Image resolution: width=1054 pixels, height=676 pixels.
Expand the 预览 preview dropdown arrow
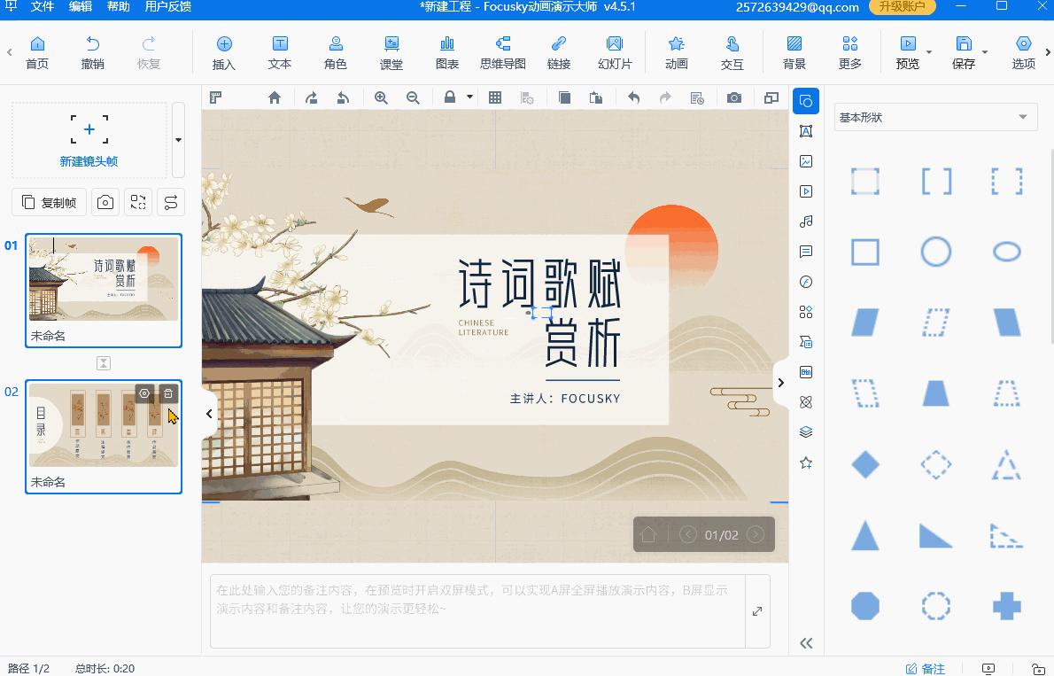point(928,53)
